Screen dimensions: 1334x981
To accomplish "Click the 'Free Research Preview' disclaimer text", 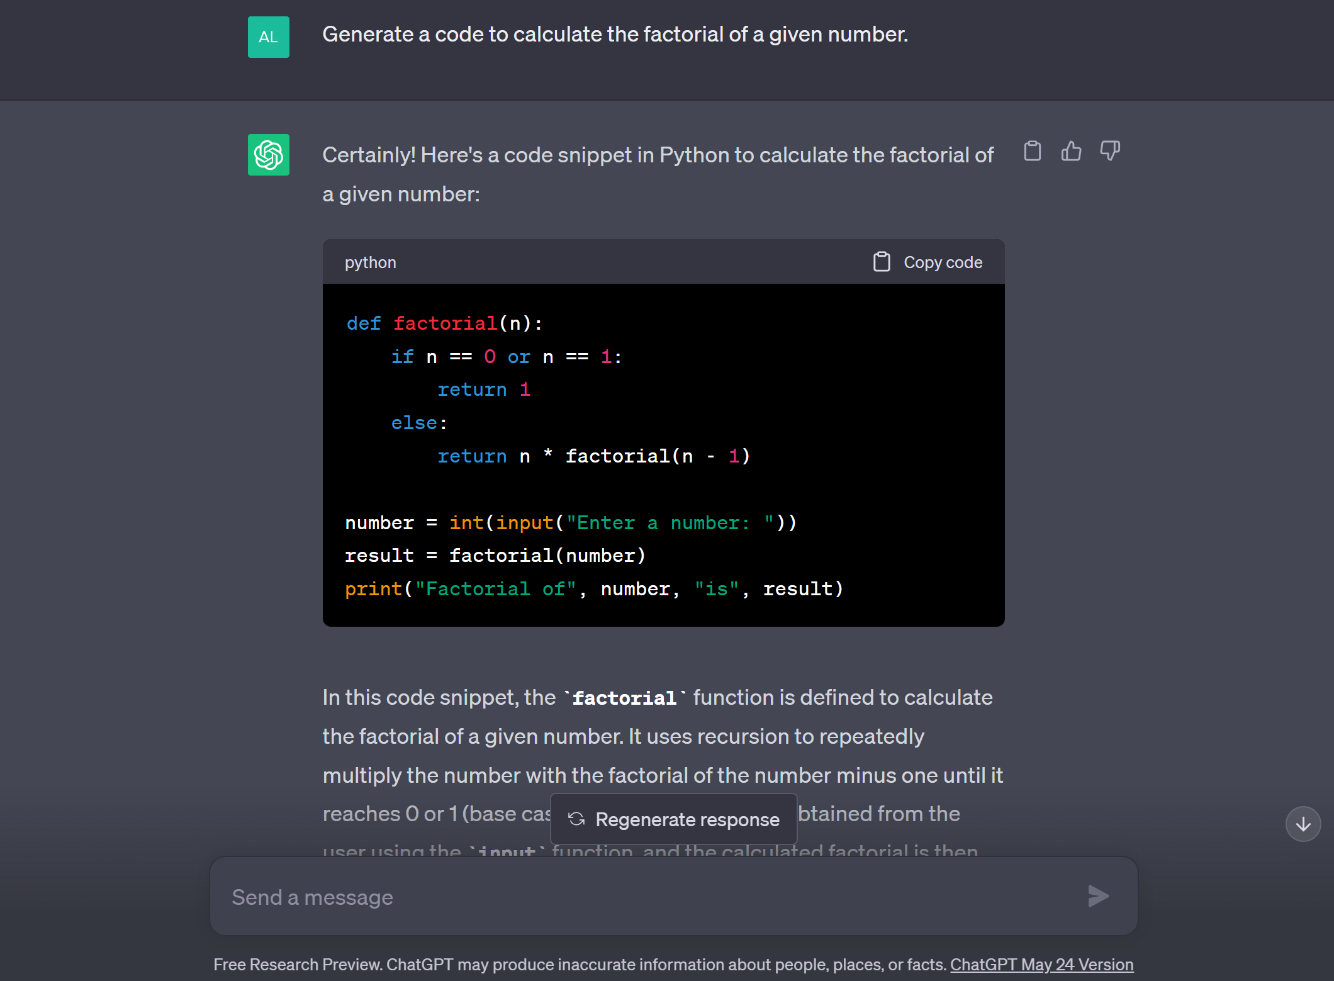I will tap(581, 965).
